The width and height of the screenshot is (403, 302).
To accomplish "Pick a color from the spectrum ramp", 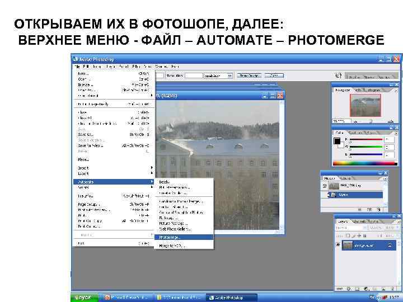I will pos(365,163).
